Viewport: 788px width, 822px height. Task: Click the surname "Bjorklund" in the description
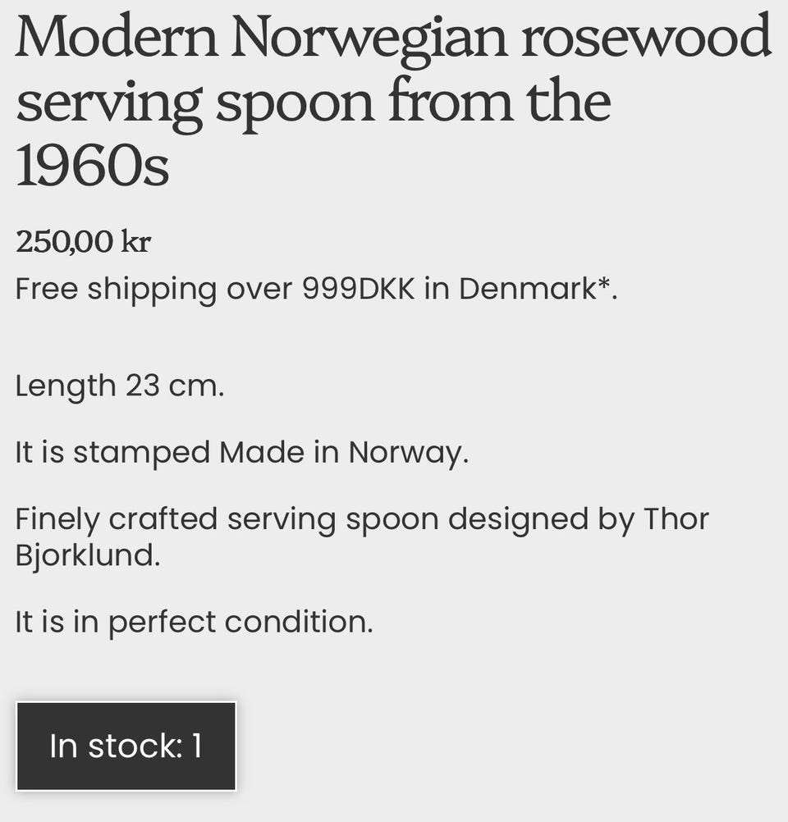tap(86, 555)
